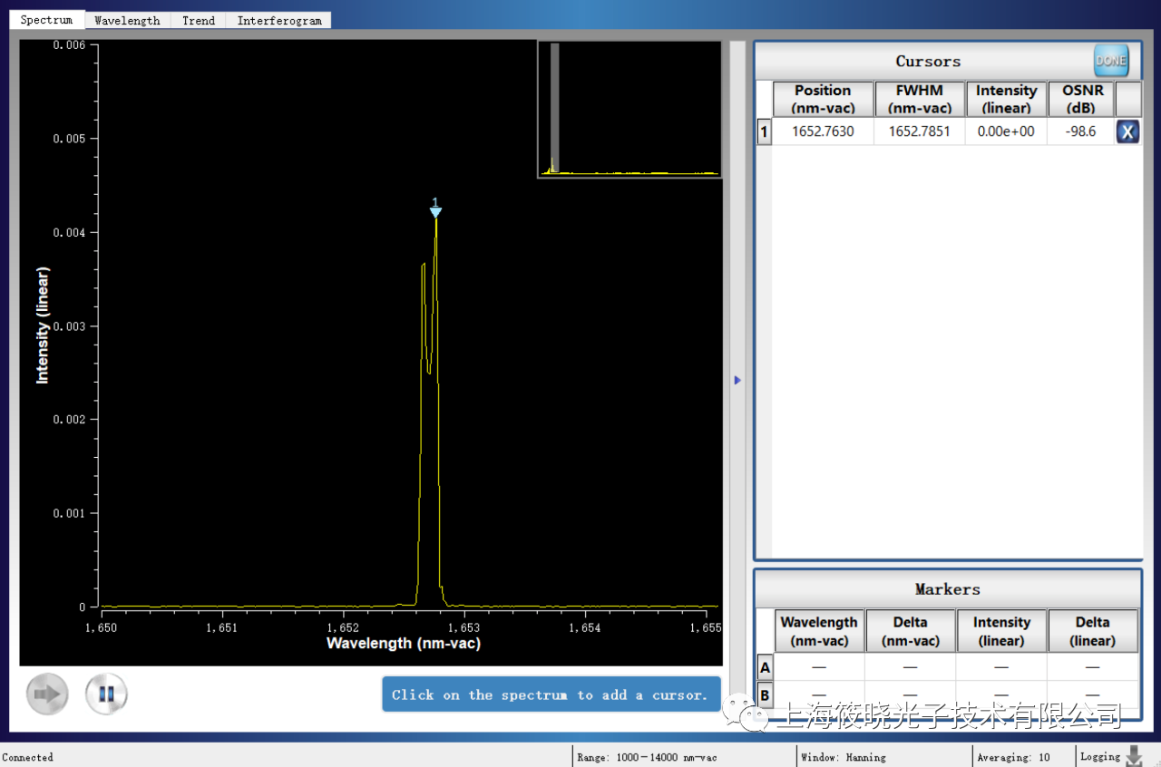Click the single-sweep arrow button
The image size is (1161, 767).
pyautogui.click(x=47, y=694)
